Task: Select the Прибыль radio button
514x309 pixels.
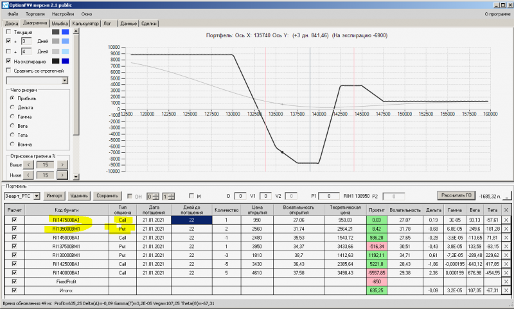Action: click(12, 98)
